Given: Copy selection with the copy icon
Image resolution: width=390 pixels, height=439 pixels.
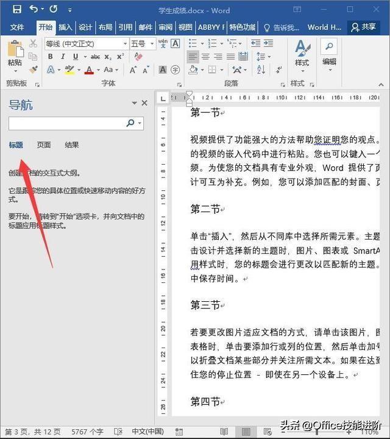Looking at the screenshot, I should coord(33,56).
